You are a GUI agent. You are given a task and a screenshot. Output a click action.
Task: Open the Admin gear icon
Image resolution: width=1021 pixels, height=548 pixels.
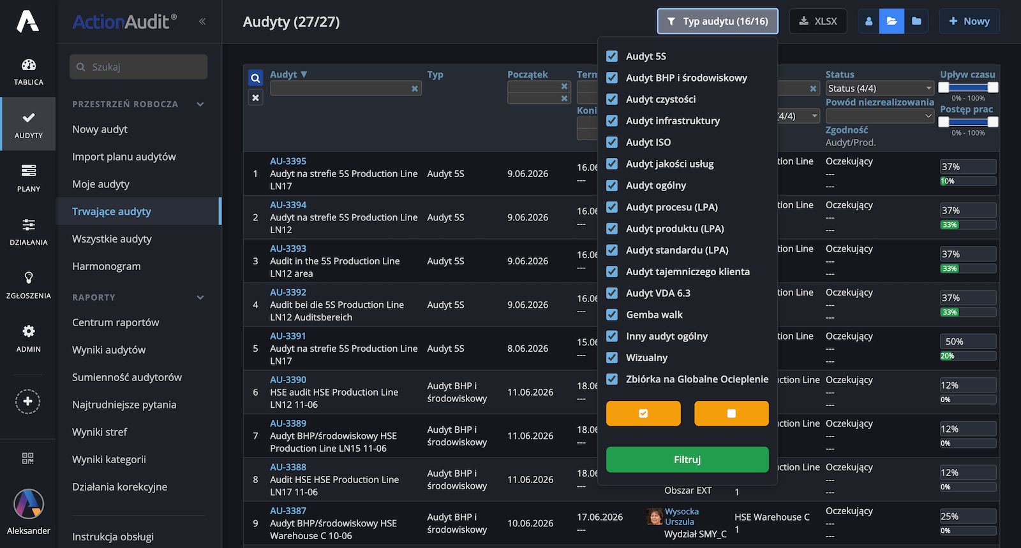coord(28,331)
